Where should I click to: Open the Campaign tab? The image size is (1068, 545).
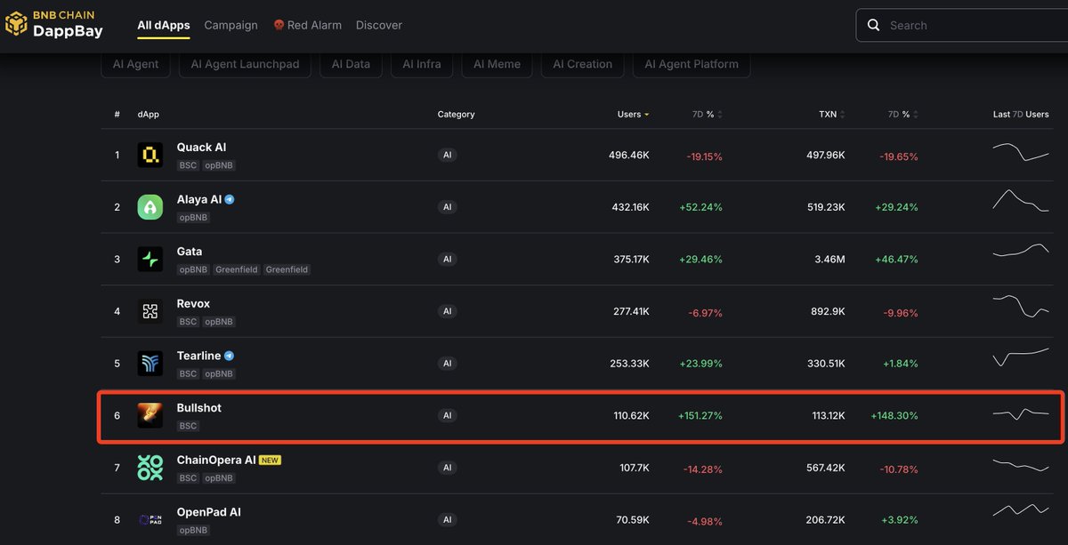tap(231, 25)
